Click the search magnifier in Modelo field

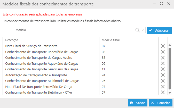(x=138, y=30)
